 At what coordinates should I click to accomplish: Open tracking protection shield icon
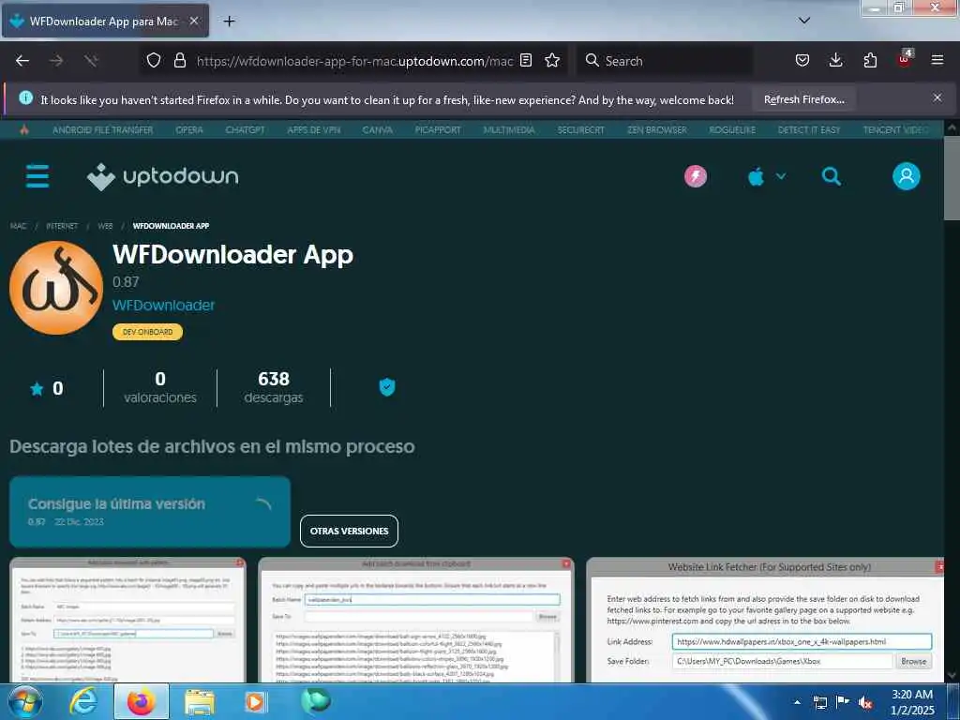(x=154, y=60)
